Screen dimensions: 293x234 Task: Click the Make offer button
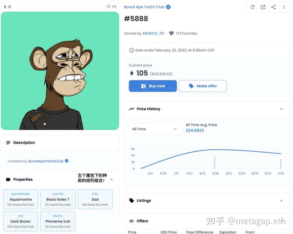click(203, 86)
